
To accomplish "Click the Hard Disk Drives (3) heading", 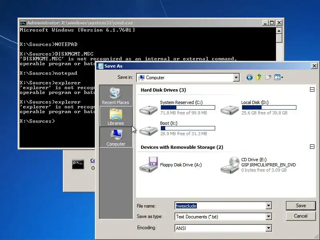I will click(x=163, y=90).
